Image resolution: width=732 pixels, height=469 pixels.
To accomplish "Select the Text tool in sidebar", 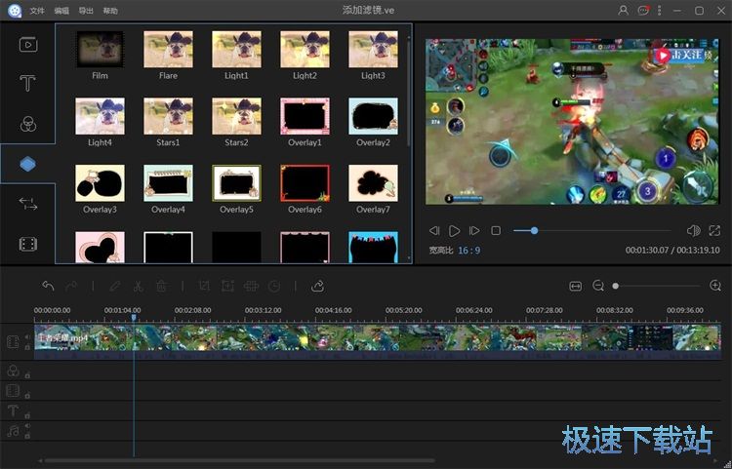I will 27,83.
